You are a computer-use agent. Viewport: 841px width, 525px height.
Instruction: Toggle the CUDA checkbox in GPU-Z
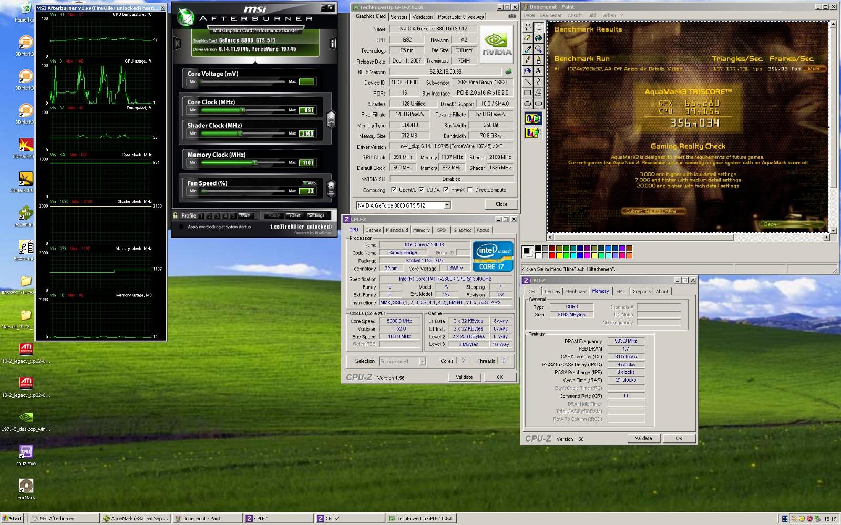point(422,190)
